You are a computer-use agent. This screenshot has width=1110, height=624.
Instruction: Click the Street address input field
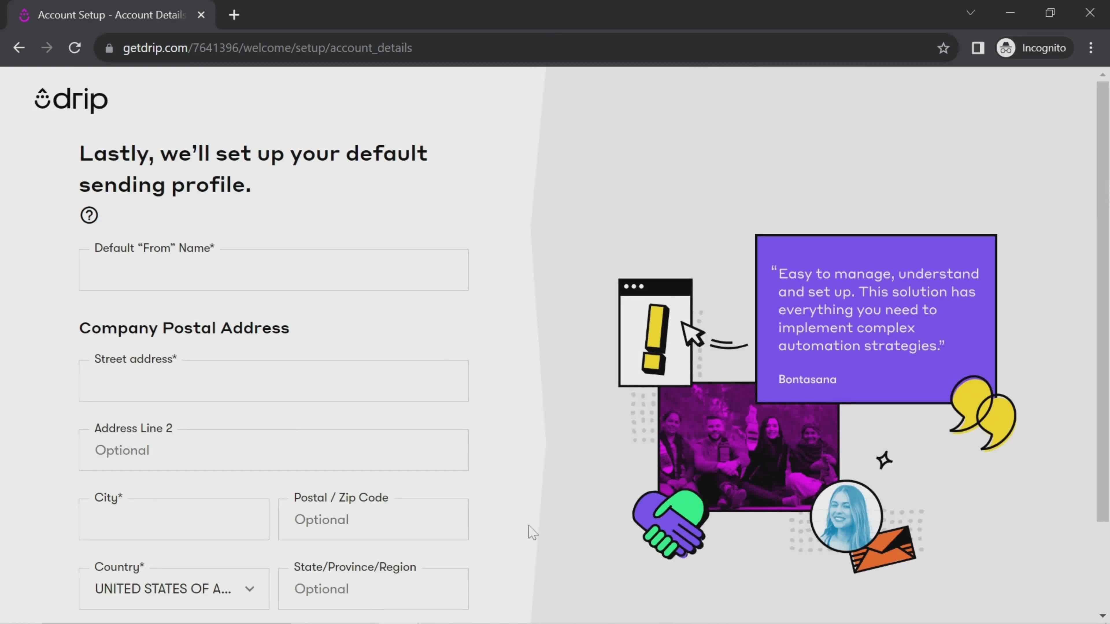coord(274,380)
